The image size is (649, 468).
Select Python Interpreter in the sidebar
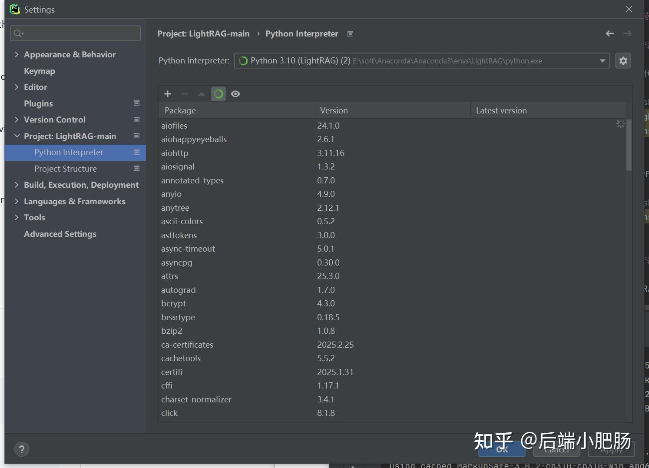click(x=75, y=152)
